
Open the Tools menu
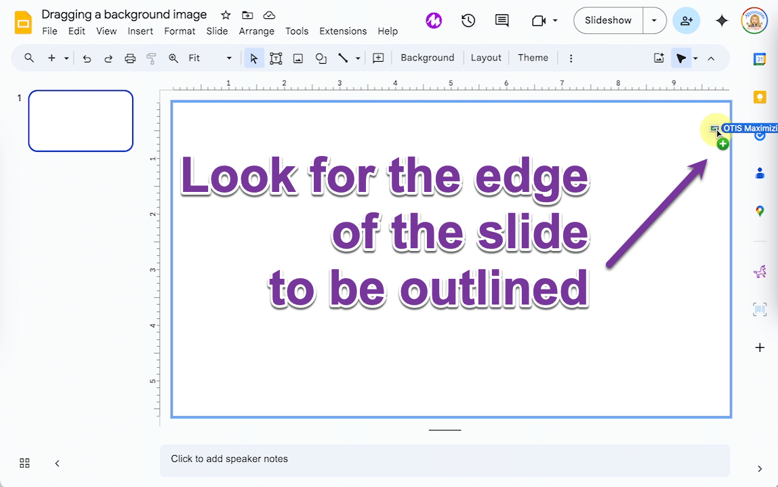point(297,31)
